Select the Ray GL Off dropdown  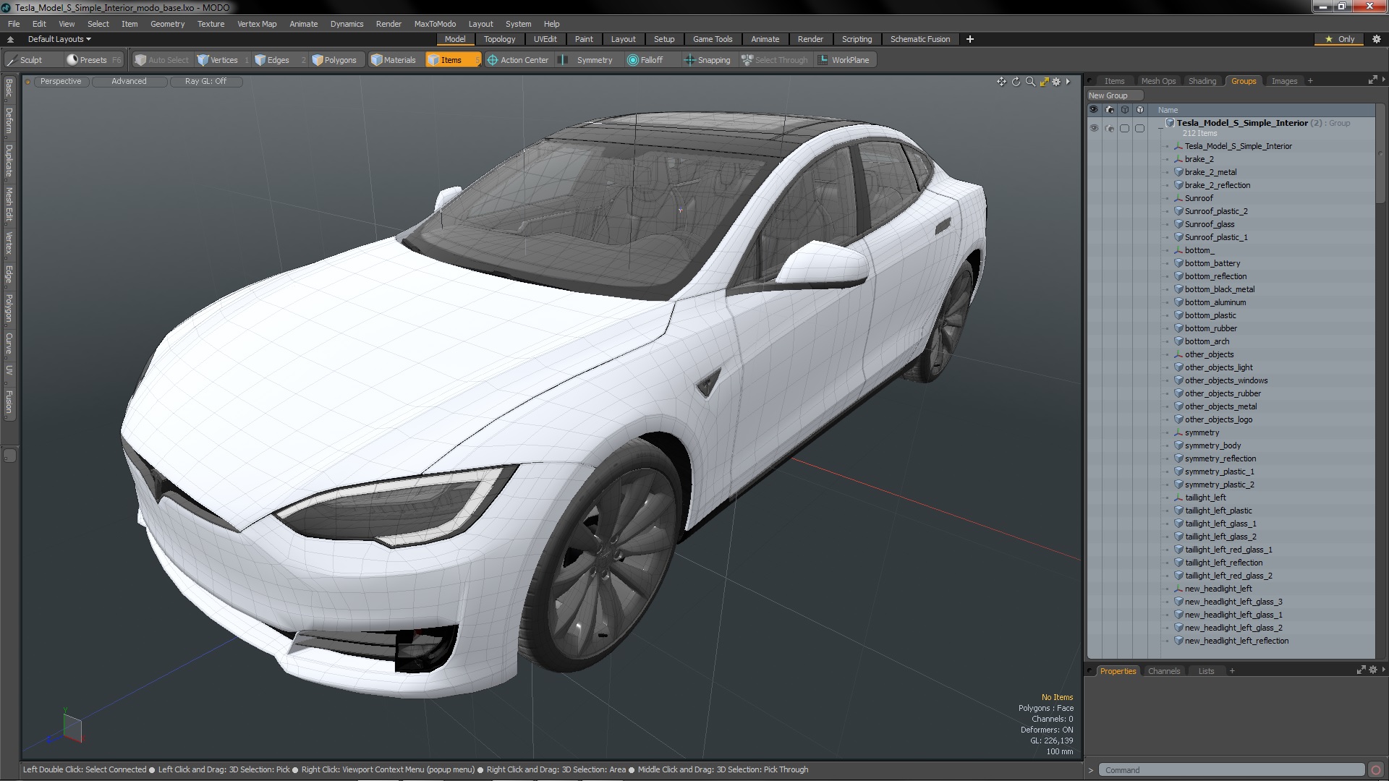206,81
